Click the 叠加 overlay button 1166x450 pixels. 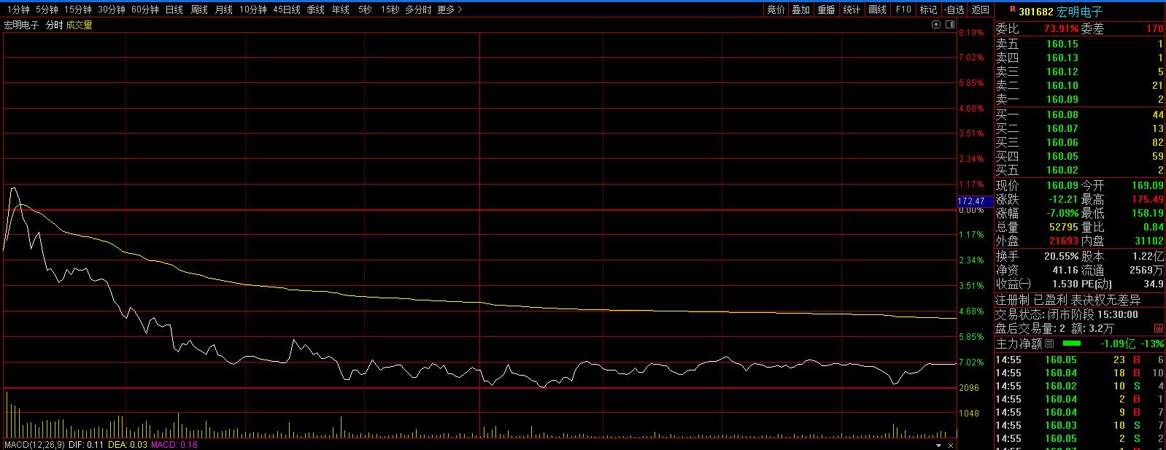point(800,9)
